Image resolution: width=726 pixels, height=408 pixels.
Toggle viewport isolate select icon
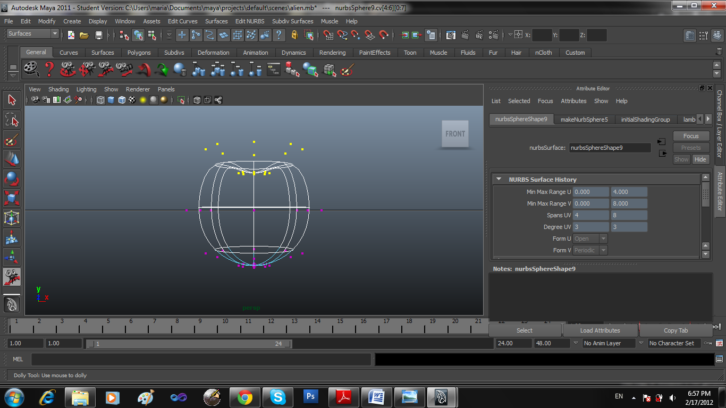pos(181,100)
